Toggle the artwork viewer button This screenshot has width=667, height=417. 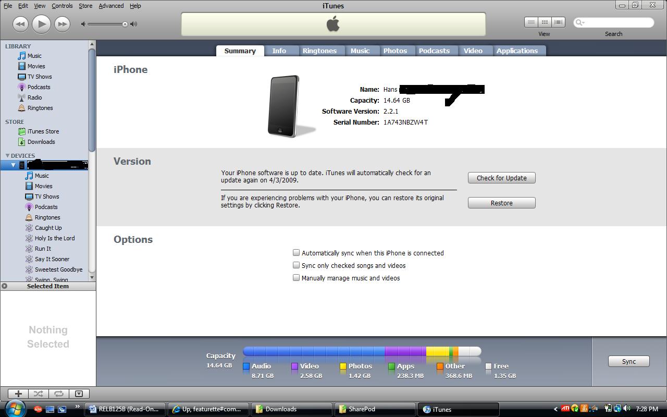pos(79,394)
